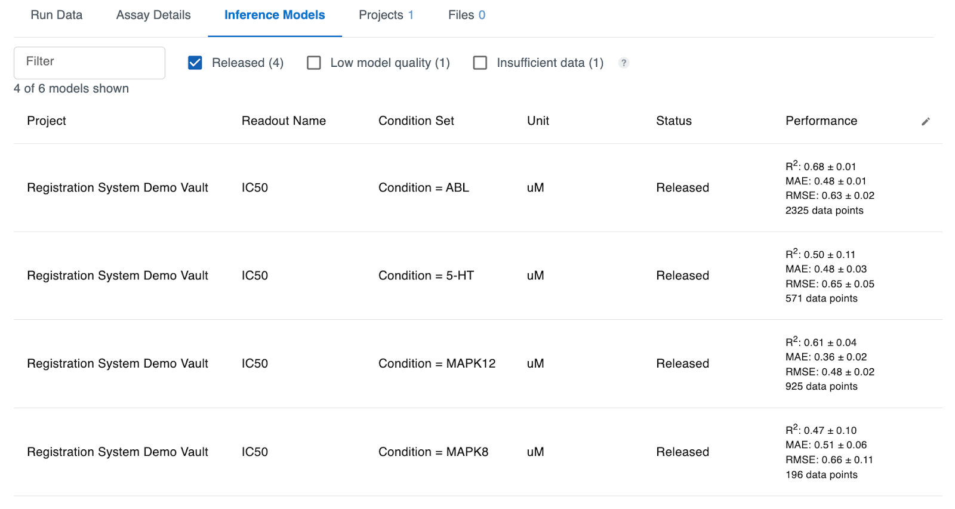Open the help tooltip next to Insufficient data
955x509 pixels.
[623, 63]
